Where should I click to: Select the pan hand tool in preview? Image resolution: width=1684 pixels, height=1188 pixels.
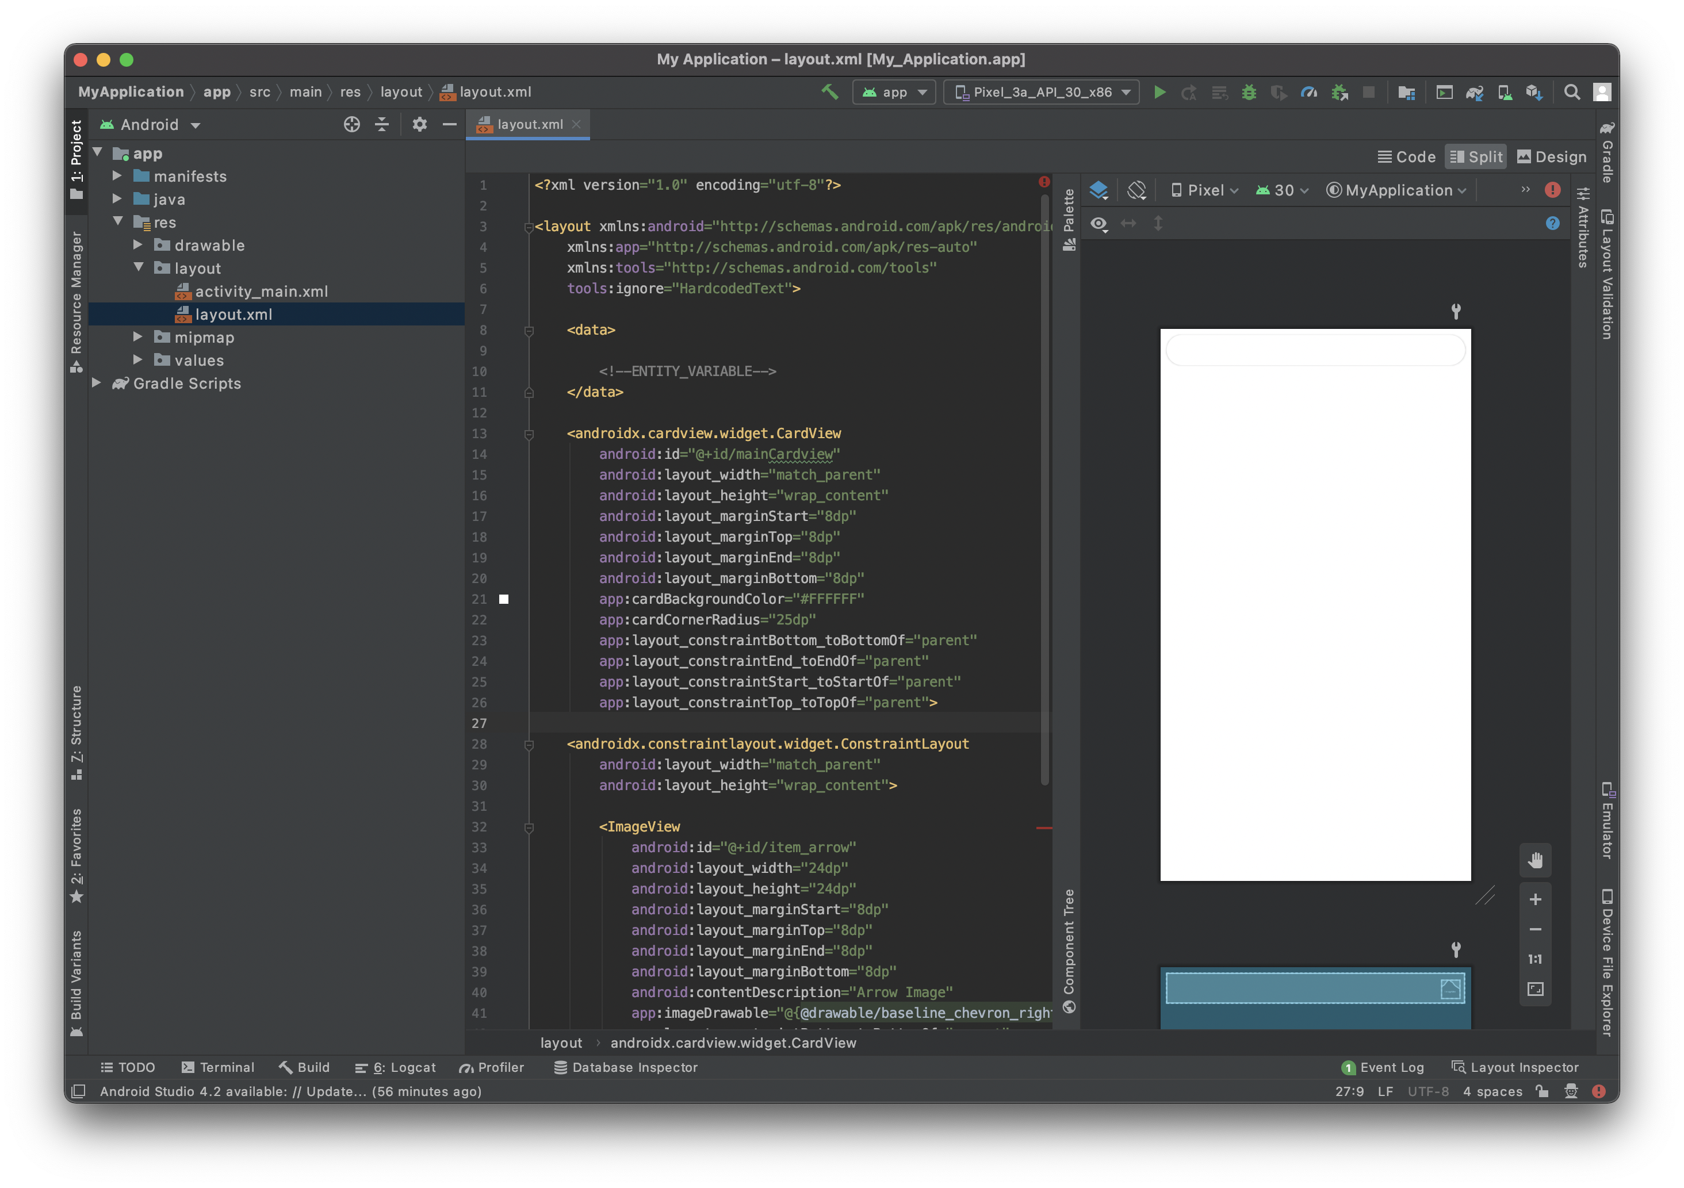(1535, 861)
